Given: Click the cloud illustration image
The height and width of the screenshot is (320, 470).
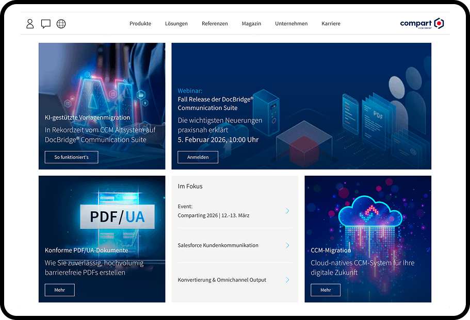Looking at the screenshot, I should pos(370,211).
